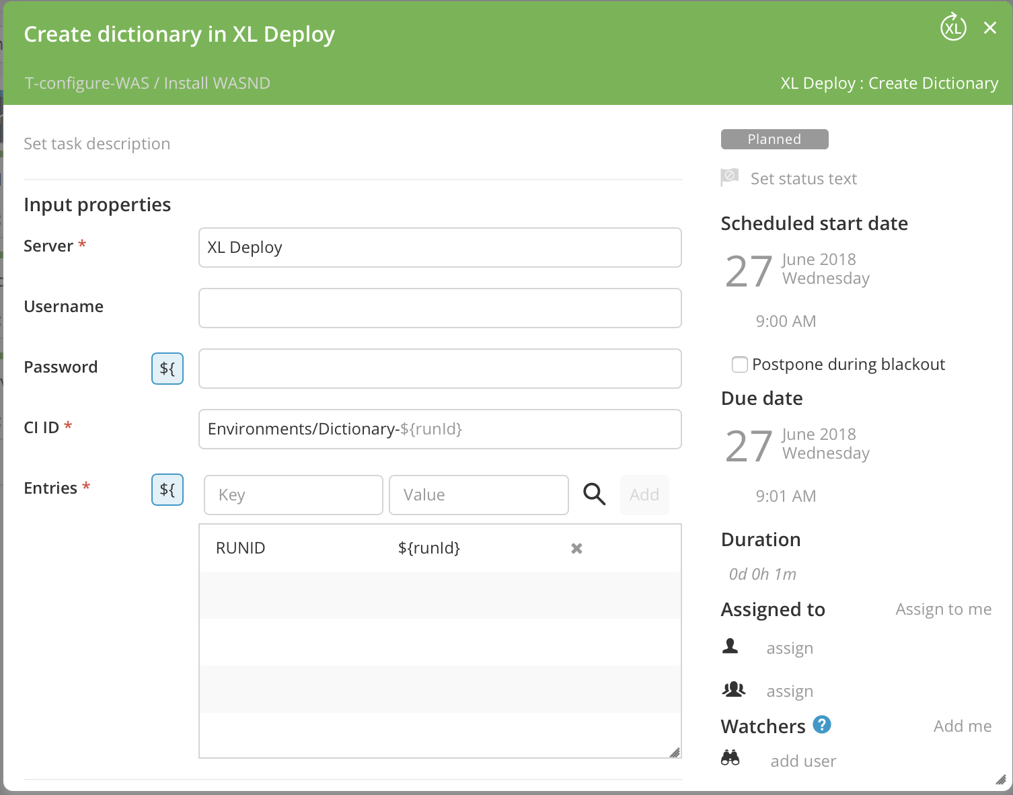Open due time 9:01 AM
This screenshot has height=795, width=1013.
point(786,496)
